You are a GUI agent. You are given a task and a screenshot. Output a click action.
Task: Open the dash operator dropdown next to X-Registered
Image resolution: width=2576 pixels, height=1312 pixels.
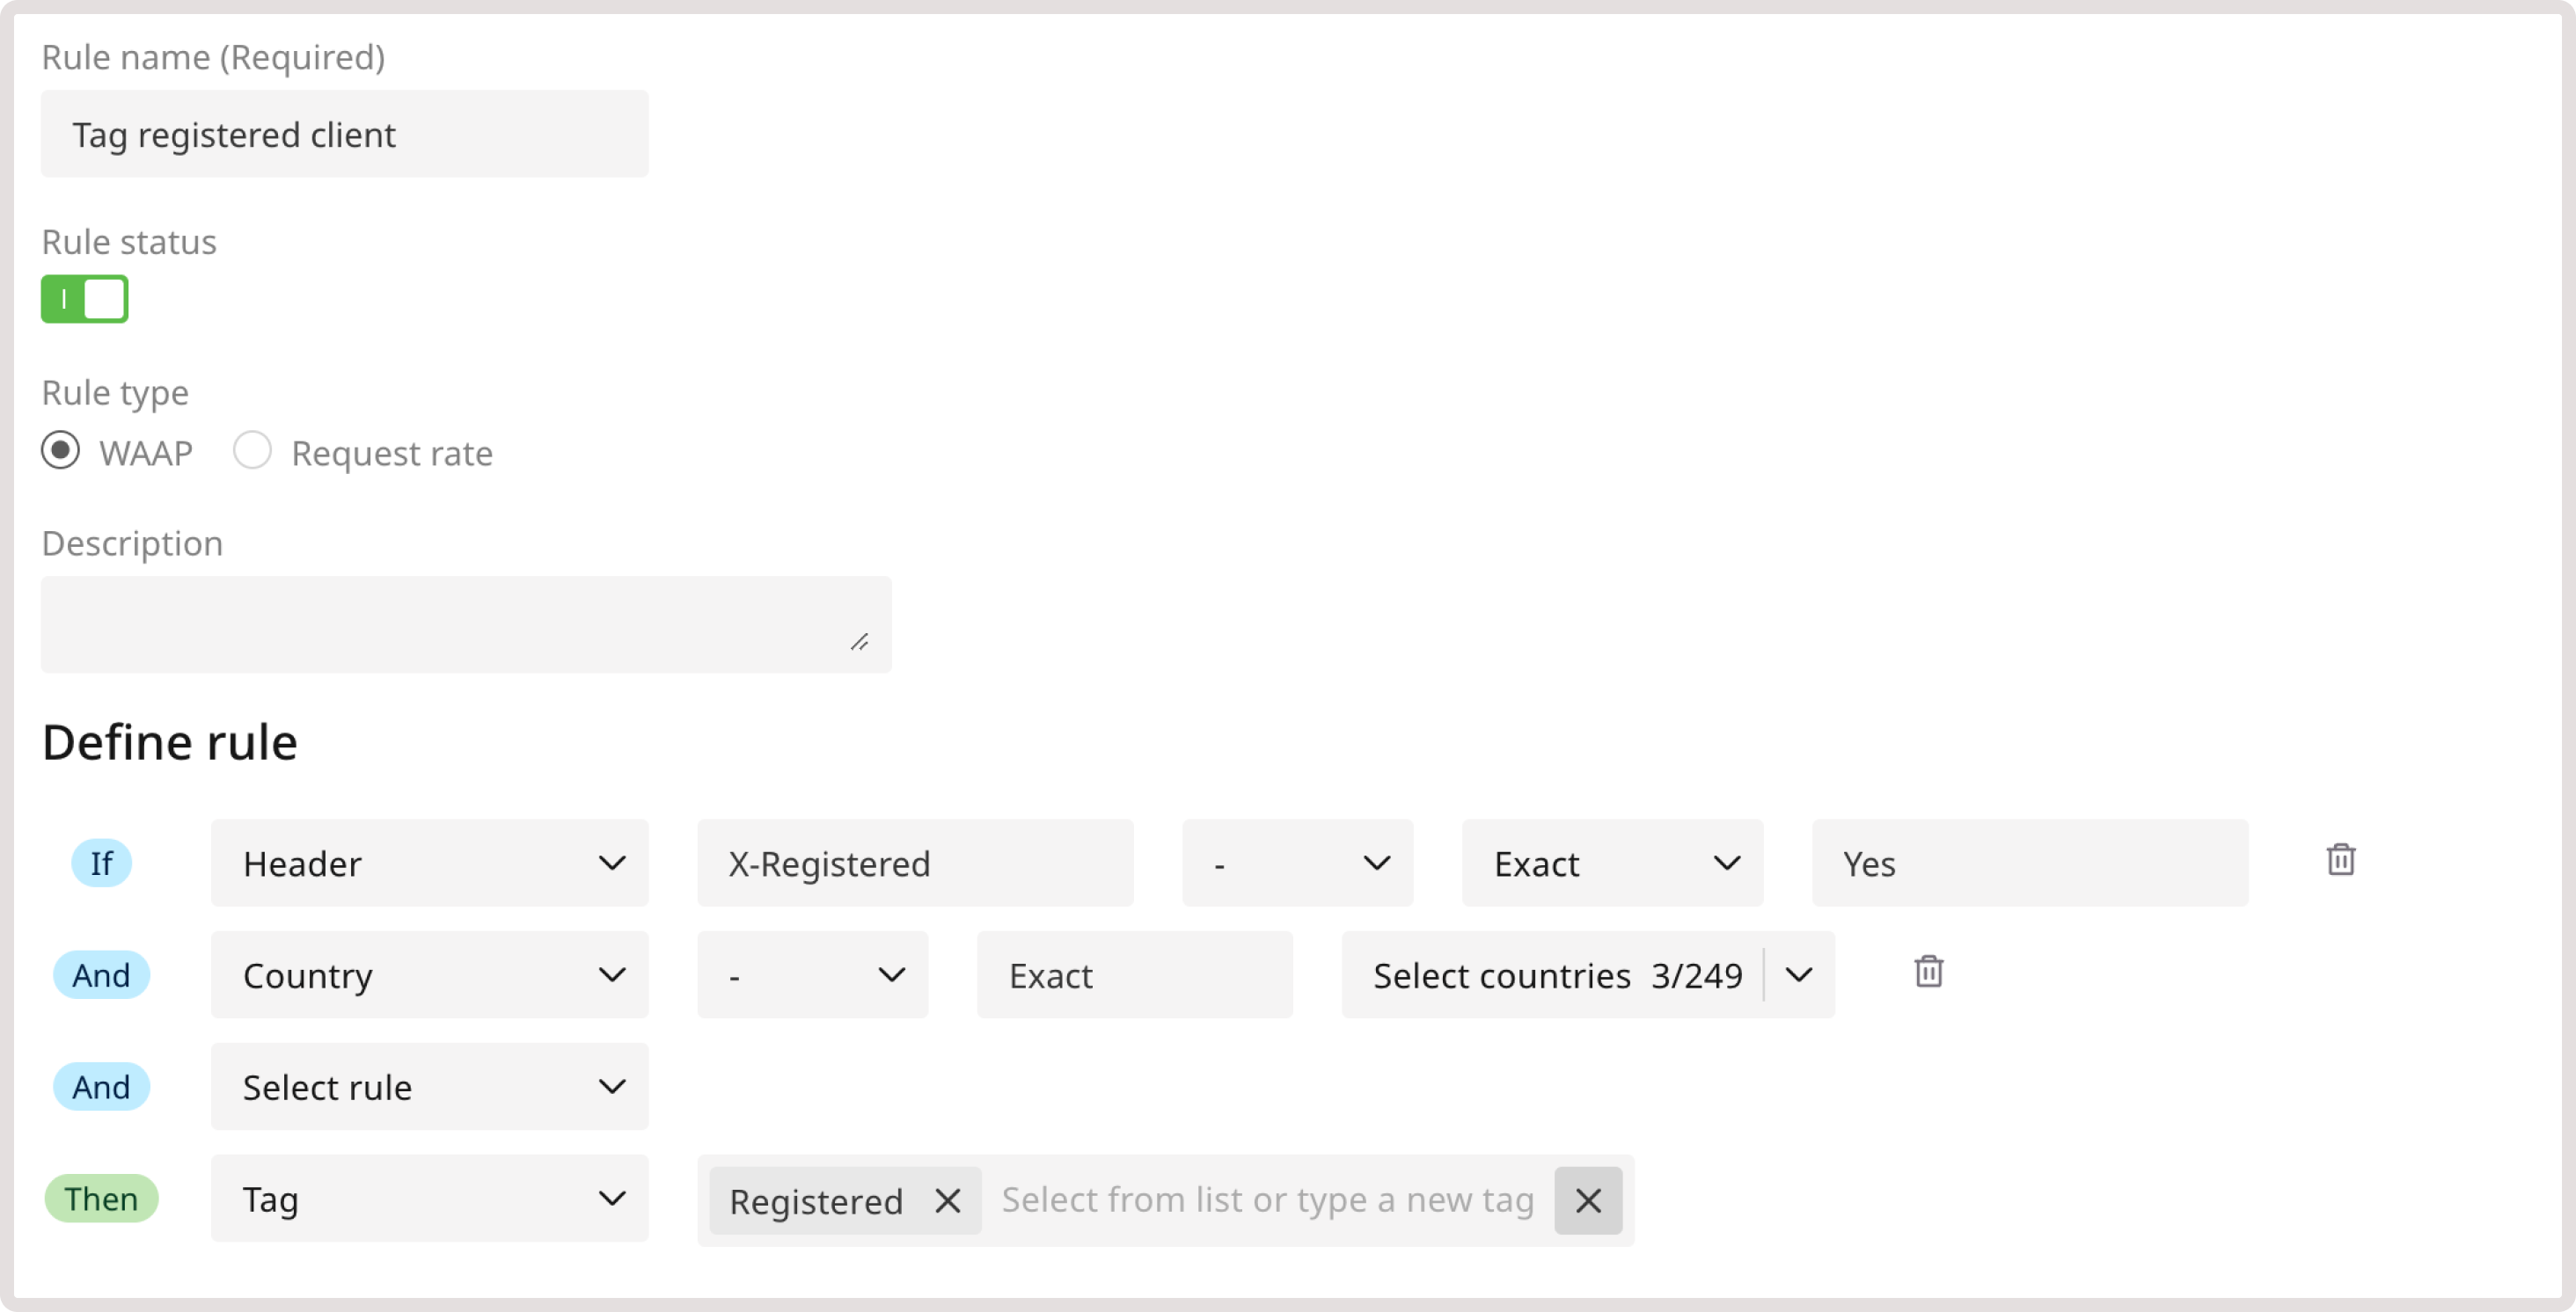pos(1297,863)
